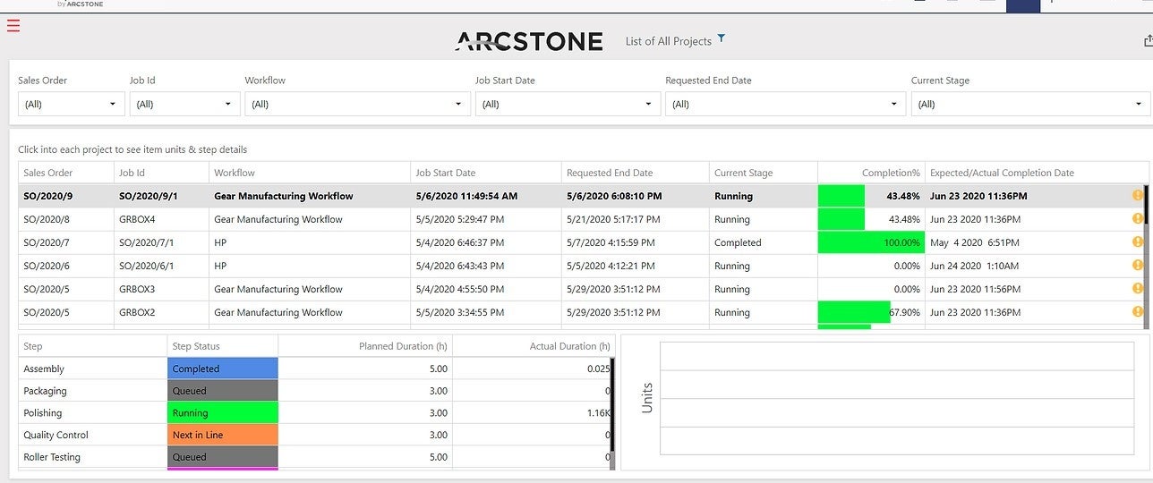1153x483 pixels.
Task: Click the Completion% column header
Action: pyautogui.click(x=890, y=173)
